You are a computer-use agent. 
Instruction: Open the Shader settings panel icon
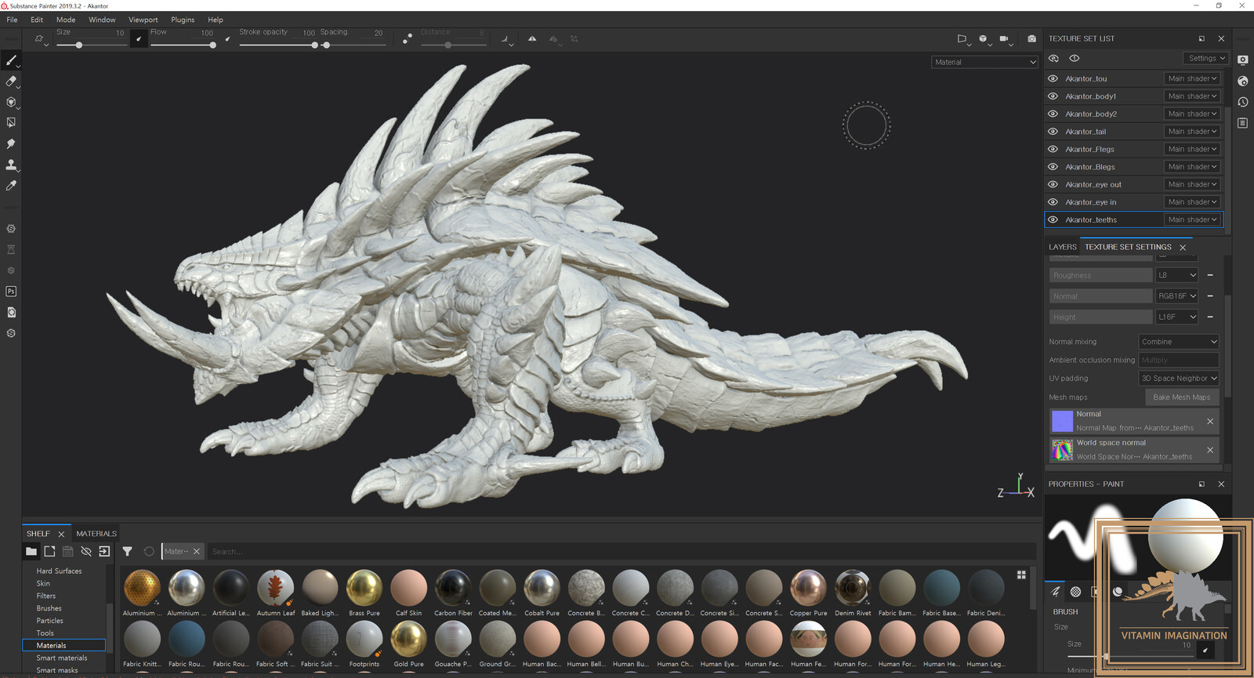pyautogui.click(x=1243, y=81)
